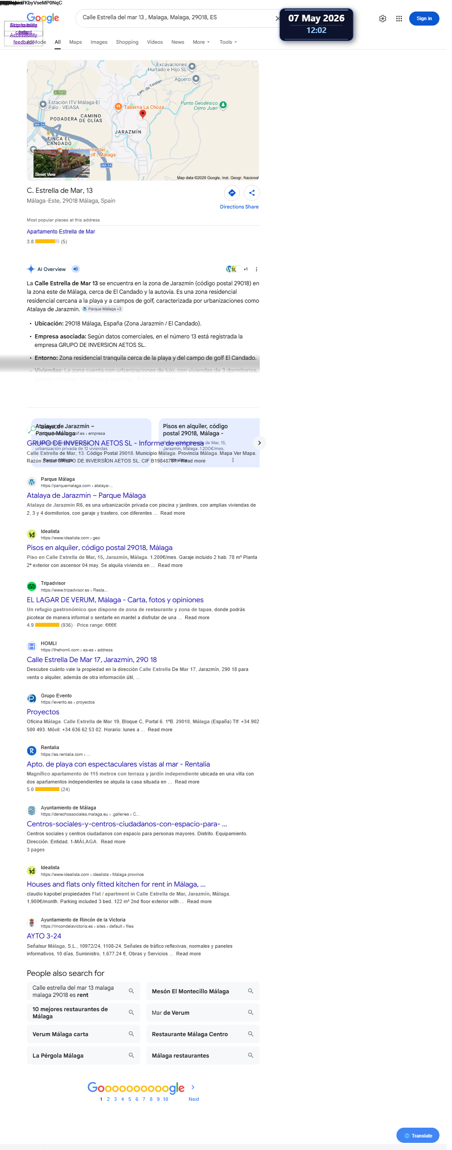Image resolution: width=452 pixels, height=1150 pixels.
Task: Click search icon beside Mesón El Montecillo Málaga
Action: click(251, 991)
